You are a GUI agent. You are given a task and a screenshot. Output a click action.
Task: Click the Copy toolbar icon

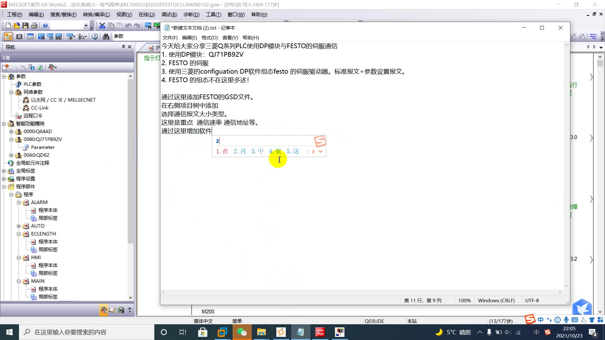pos(111,25)
